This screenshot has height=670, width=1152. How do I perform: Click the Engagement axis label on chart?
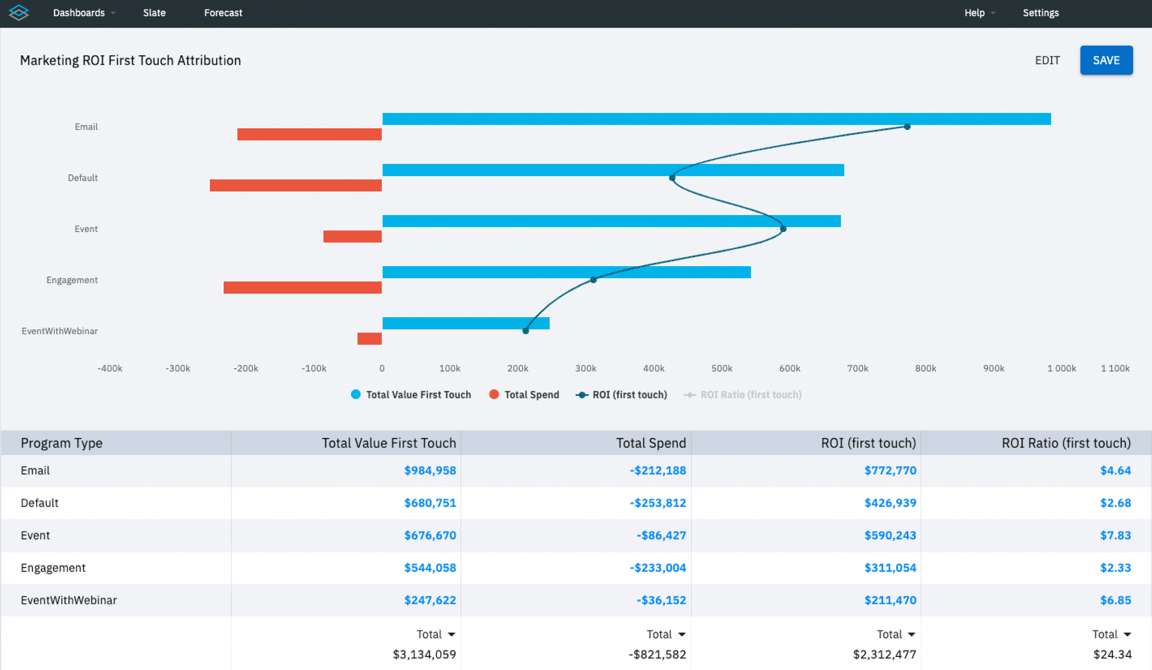(x=72, y=280)
